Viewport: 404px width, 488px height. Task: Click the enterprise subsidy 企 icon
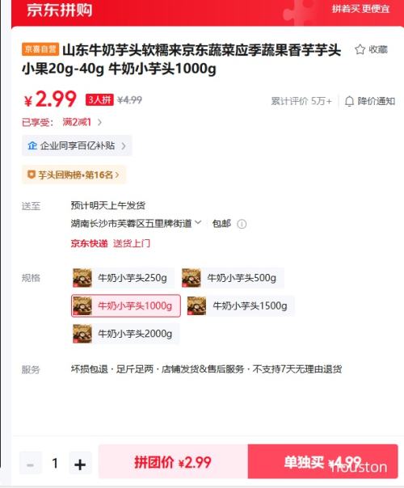click(32, 145)
